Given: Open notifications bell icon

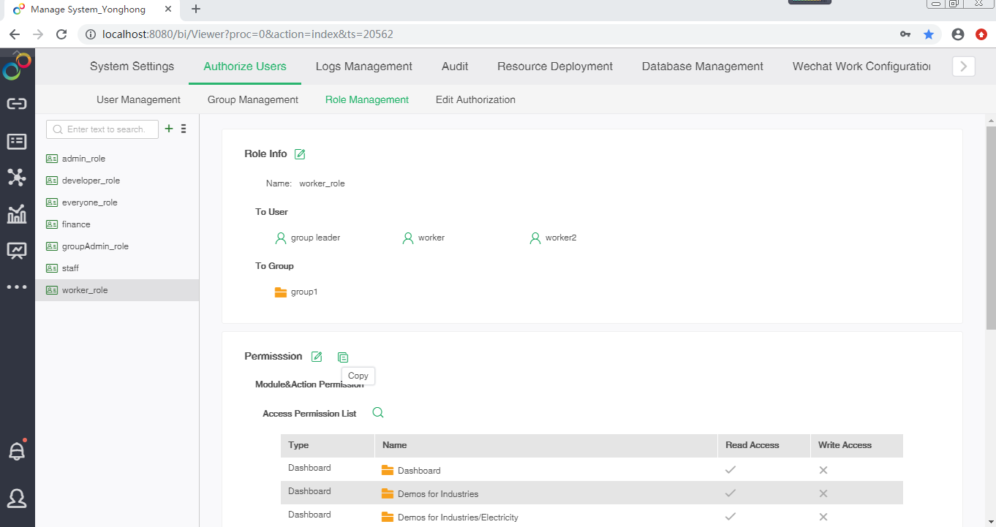Looking at the screenshot, I should [17, 450].
